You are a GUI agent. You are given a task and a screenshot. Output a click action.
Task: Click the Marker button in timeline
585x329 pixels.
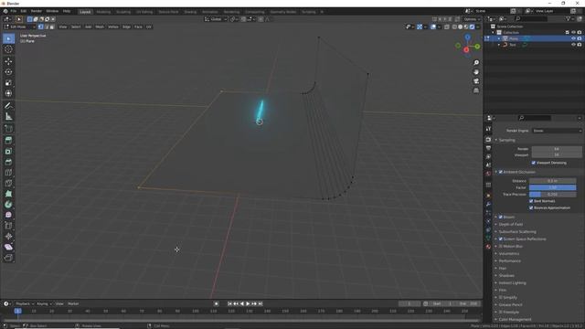click(x=73, y=303)
